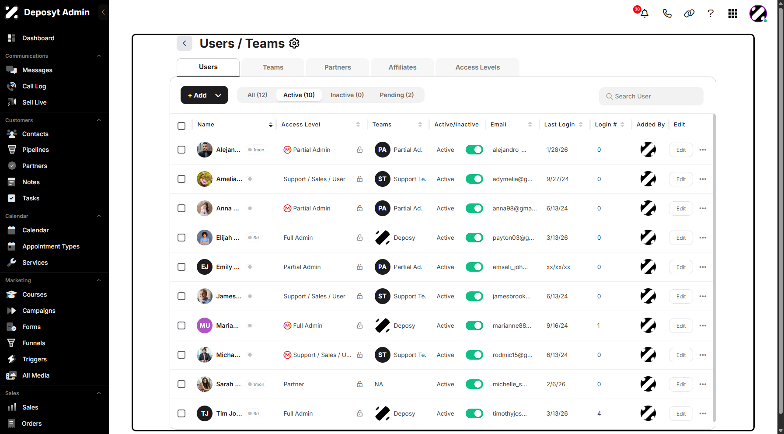Select the checkbox for Amelia's row
The image size is (784, 434).
181,179
